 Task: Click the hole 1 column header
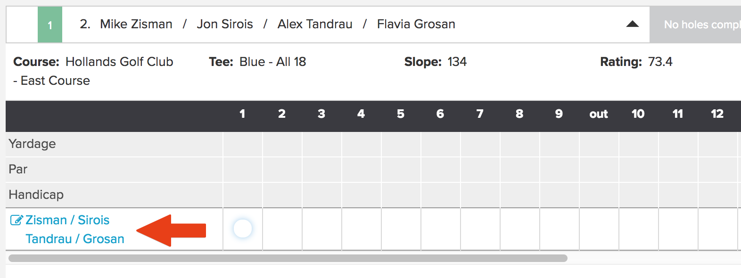tap(242, 114)
